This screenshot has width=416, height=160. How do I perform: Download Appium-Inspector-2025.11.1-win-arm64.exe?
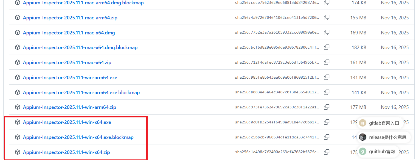click(70, 77)
